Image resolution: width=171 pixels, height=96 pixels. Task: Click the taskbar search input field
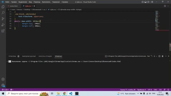pos(28,94)
